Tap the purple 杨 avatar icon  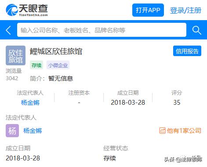(x=12, y=131)
